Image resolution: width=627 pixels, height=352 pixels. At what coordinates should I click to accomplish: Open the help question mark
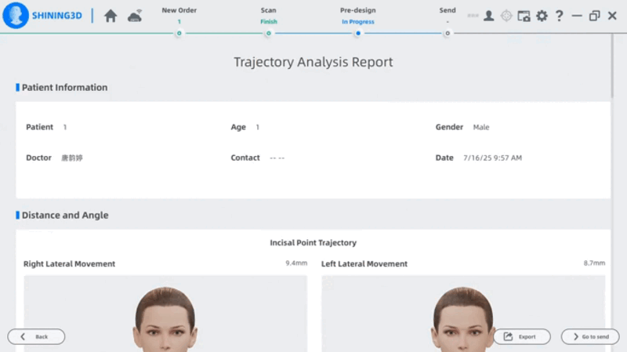(559, 16)
